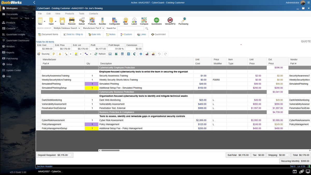Create a Revision of the quote
Viewport: 311px width, 175px height.
(x=72, y=21)
